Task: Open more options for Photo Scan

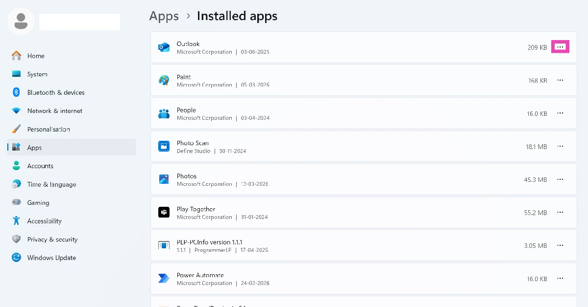Action: (x=560, y=146)
